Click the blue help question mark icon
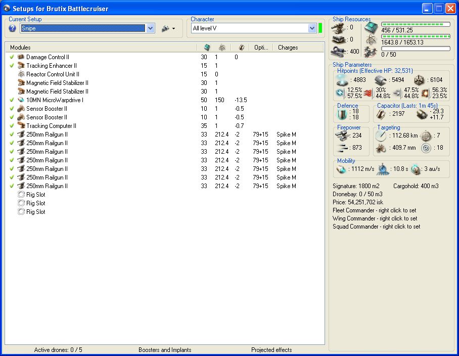This screenshot has height=356, width=459. pos(12,28)
